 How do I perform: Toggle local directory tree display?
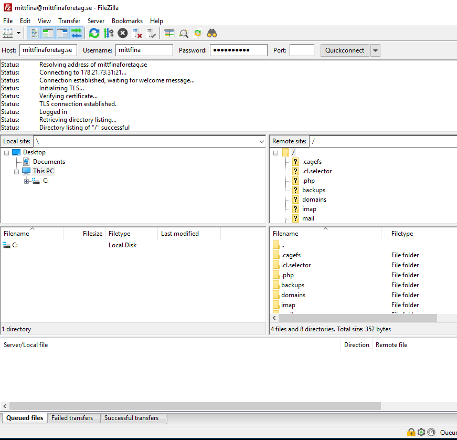click(x=48, y=33)
